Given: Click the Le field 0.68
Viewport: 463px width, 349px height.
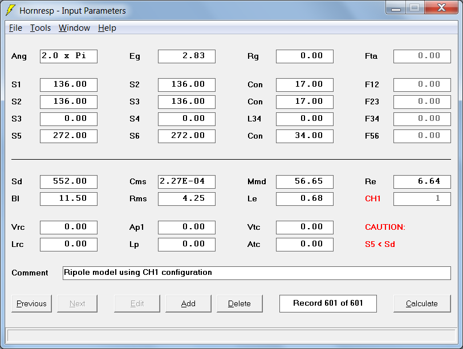Looking at the screenshot, I should (x=304, y=199).
